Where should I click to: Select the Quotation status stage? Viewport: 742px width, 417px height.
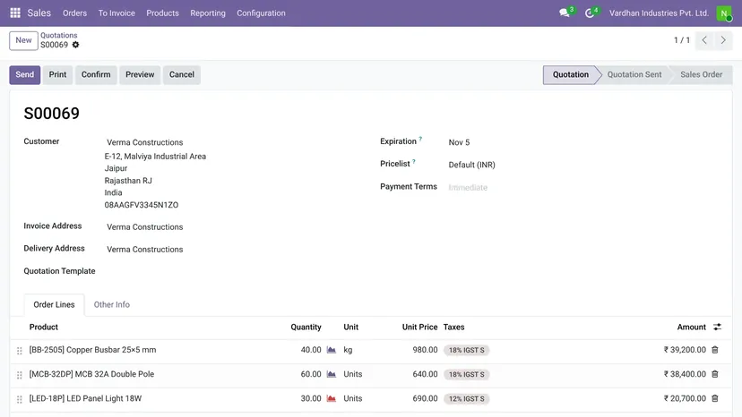click(x=571, y=74)
